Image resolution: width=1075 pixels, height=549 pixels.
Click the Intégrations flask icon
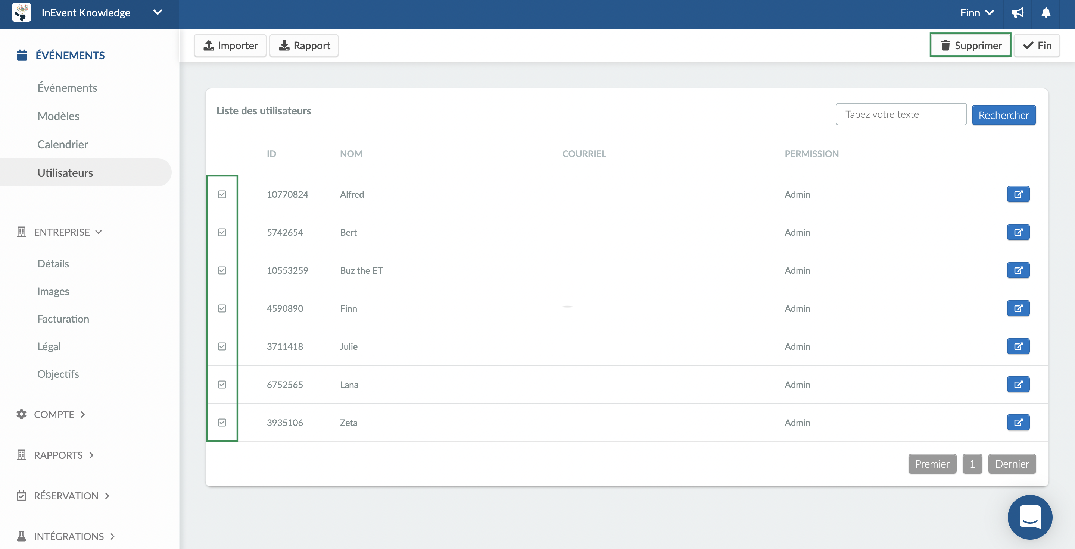click(x=21, y=536)
